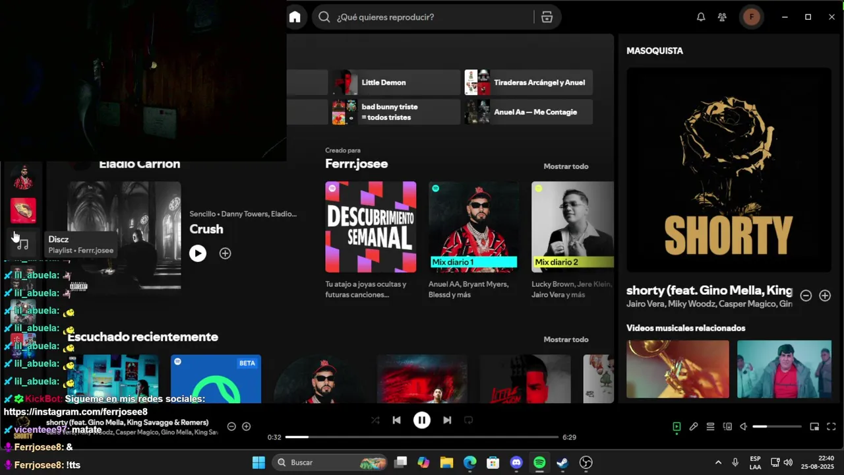This screenshot has height=475, width=844.
Task: Mute the volume speaker icon
Action: tap(744, 427)
